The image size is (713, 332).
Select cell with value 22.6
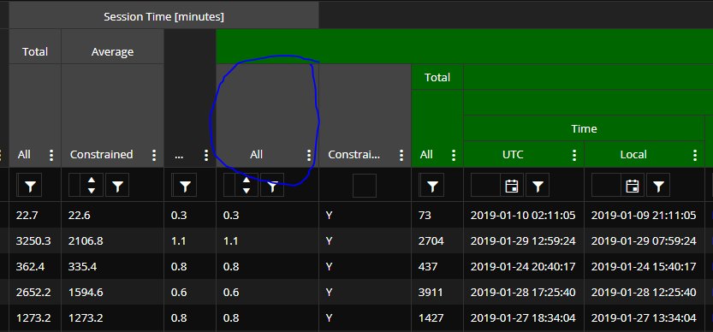[112, 215]
